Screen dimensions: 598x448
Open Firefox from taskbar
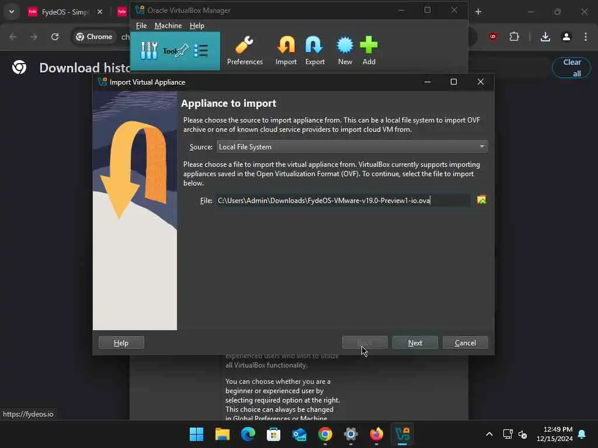click(x=377, y=434)
